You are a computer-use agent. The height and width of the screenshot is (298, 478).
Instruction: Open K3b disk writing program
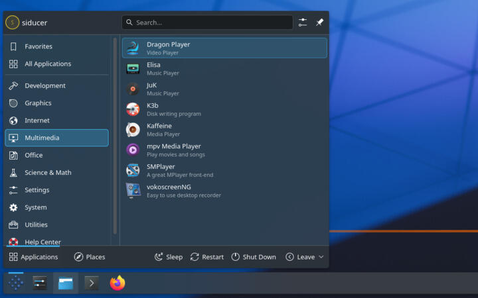224,109
